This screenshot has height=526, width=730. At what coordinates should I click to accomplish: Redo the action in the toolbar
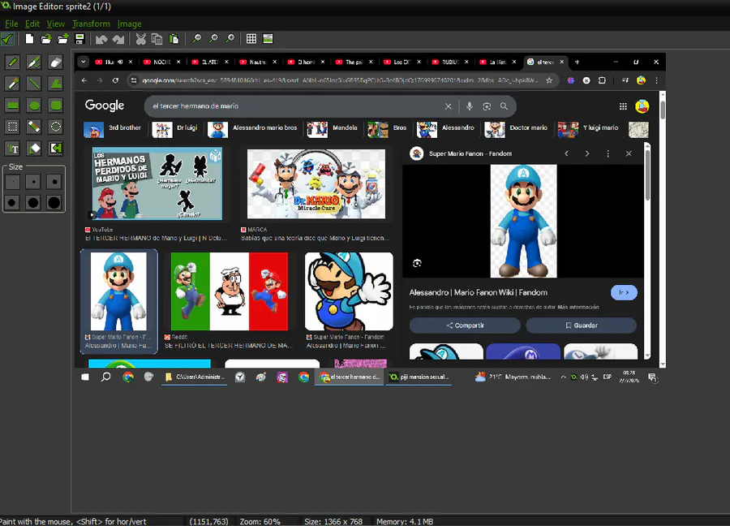[x=118, y=39]
